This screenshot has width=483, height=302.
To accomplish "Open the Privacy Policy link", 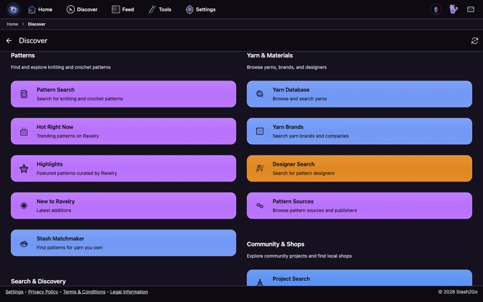I will pos(43,292).
